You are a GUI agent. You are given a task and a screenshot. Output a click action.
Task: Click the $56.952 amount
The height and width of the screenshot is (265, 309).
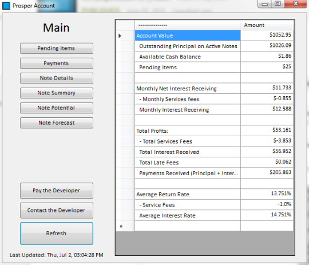267,152
